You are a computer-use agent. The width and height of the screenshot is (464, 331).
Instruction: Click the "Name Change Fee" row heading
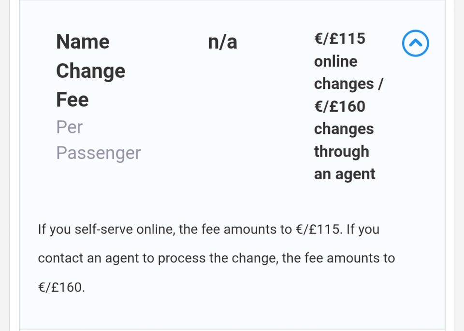pyautogui.click(x=90, y=71)
